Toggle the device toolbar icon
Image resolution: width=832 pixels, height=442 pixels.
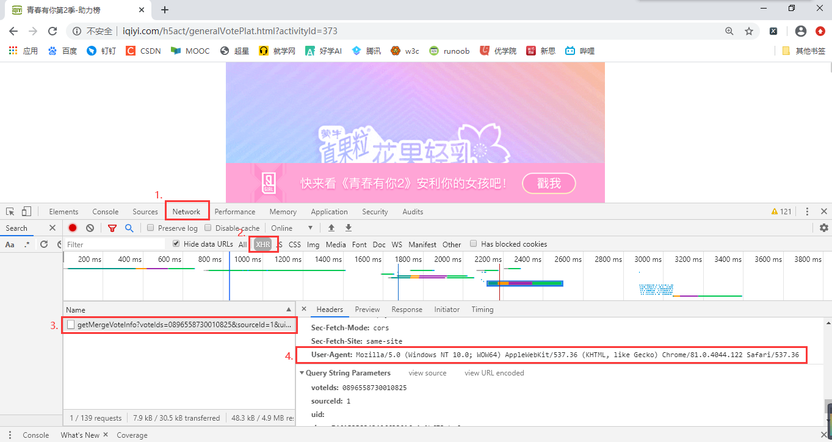click(26, 211)
